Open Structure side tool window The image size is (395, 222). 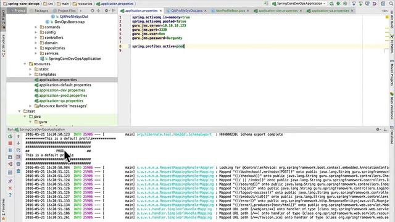[3, 45]
